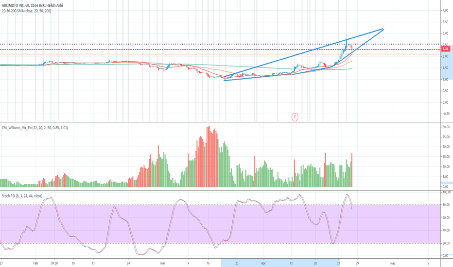
Task: Select the 'Apr' date axis label
Action: click(x=263, y=263)
